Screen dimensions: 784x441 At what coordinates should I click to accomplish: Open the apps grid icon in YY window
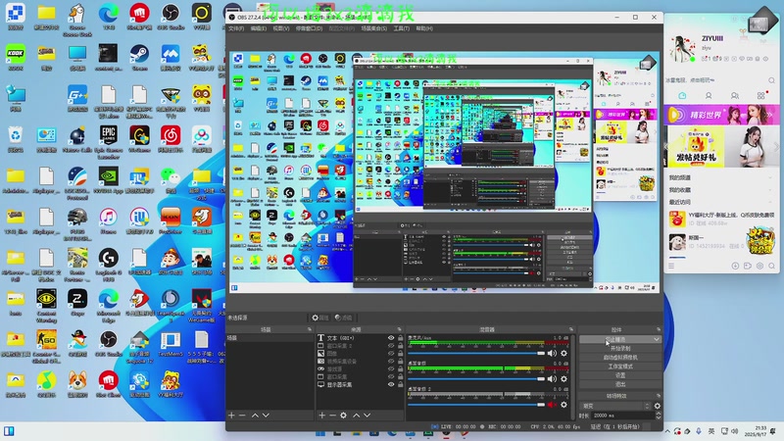(x=761, y=95)
